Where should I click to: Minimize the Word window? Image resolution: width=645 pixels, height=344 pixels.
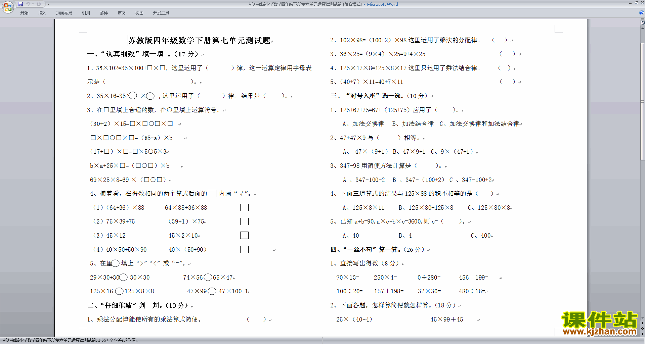pos(630,3)
